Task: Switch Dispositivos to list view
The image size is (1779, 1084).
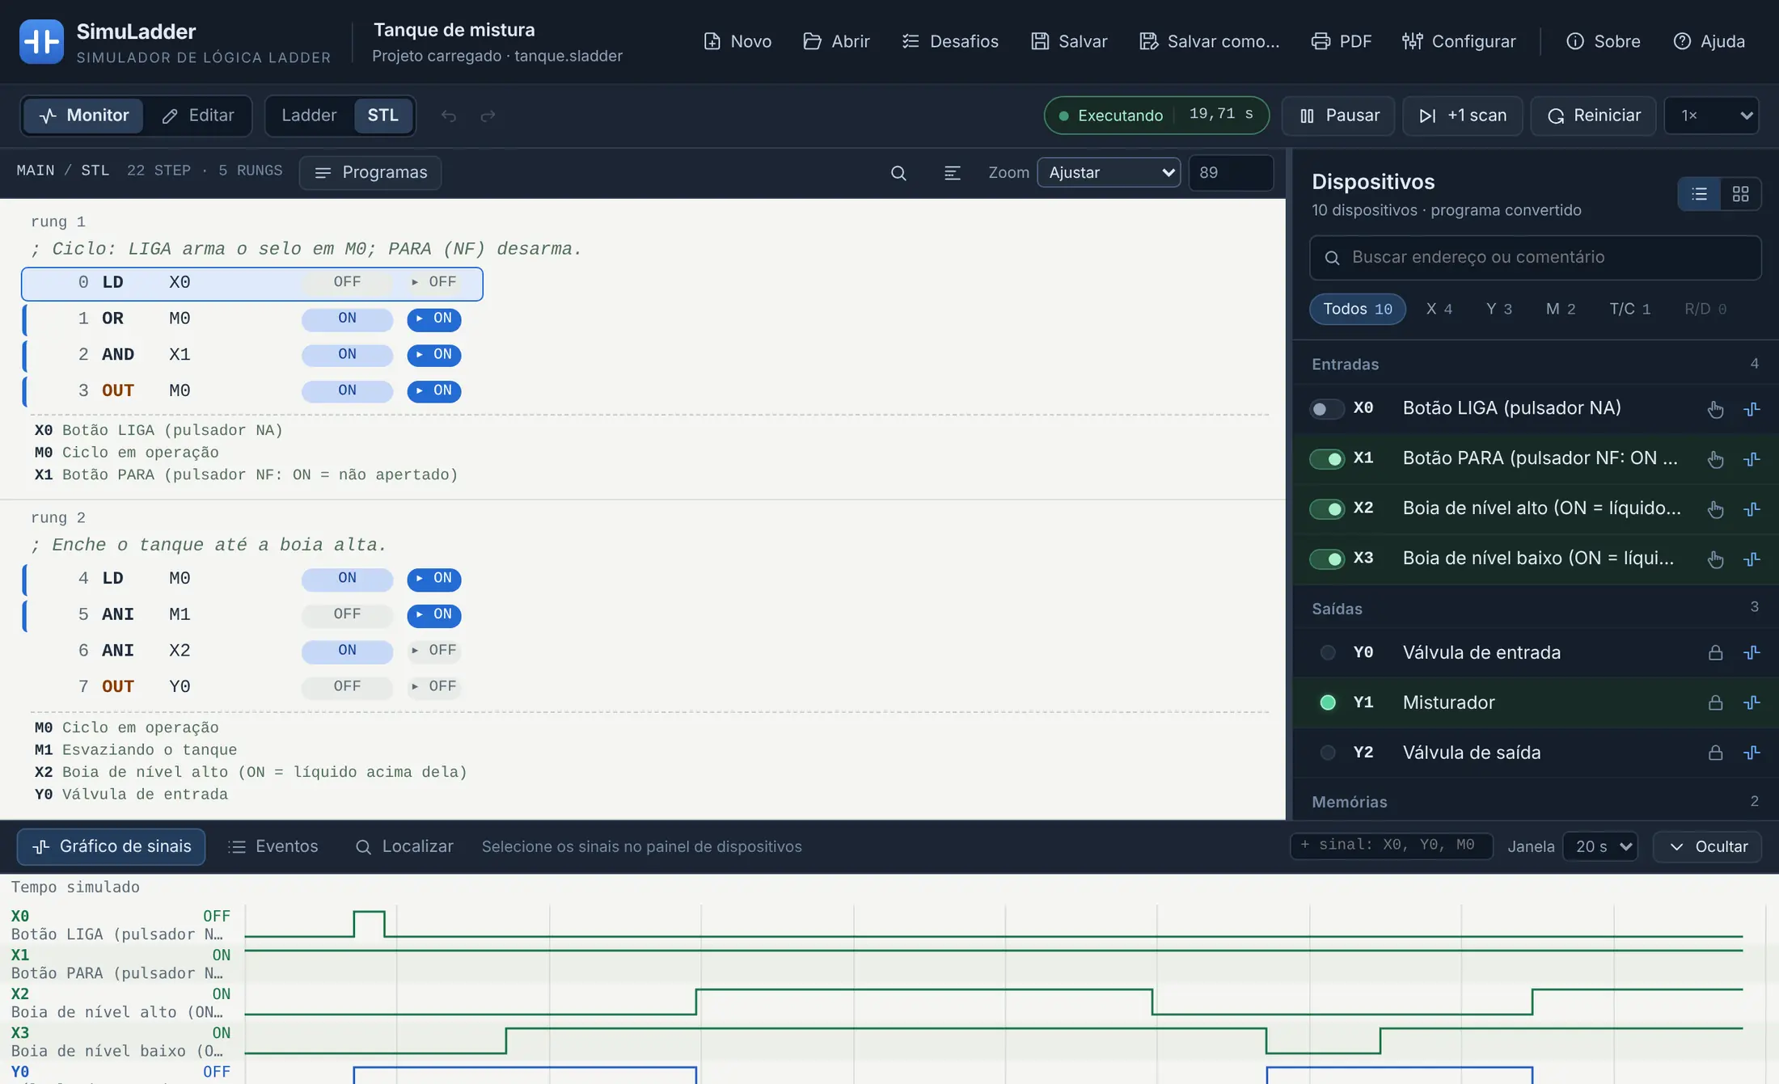Action: (x=1699, y=194)
